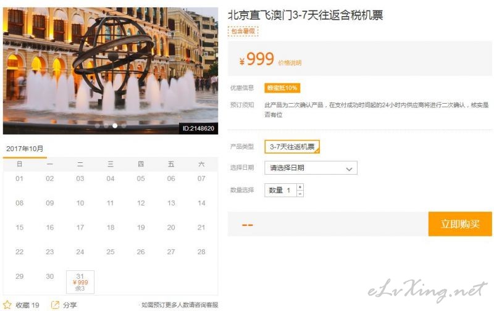The image size is (494, 311).
Task: Select the fourth carousel dot
Action: click(x=124, y=126)
